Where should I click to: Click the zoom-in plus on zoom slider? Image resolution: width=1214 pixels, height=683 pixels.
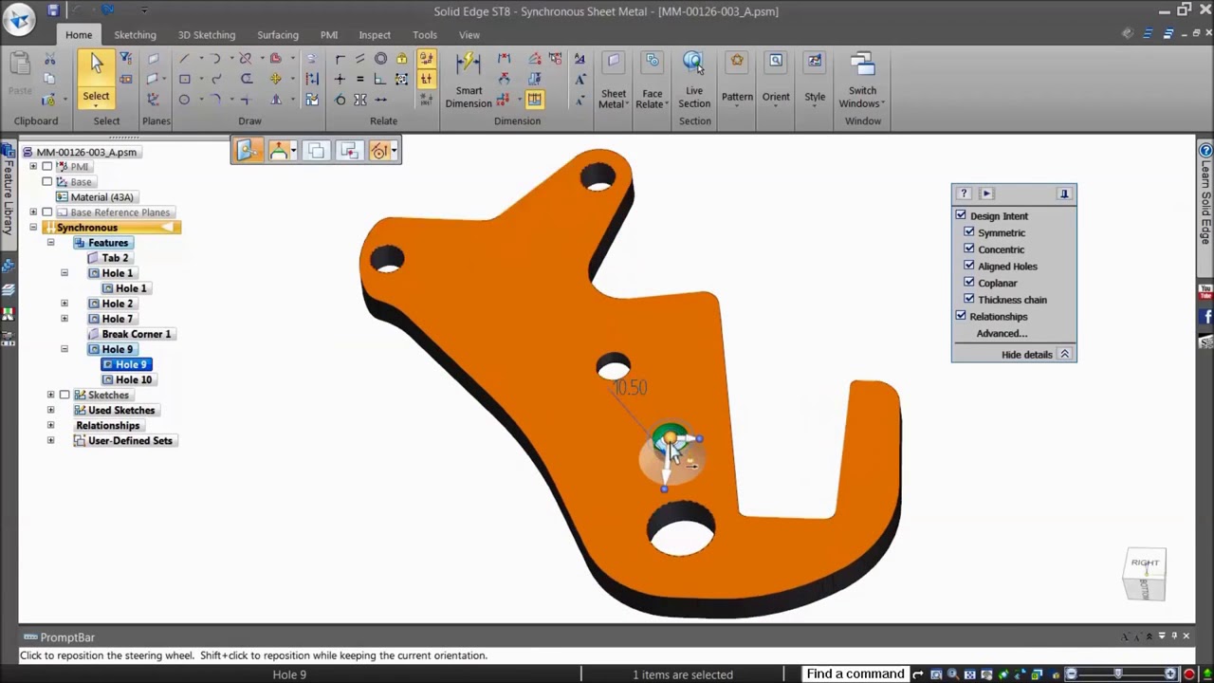click(x=1171, y=674)
